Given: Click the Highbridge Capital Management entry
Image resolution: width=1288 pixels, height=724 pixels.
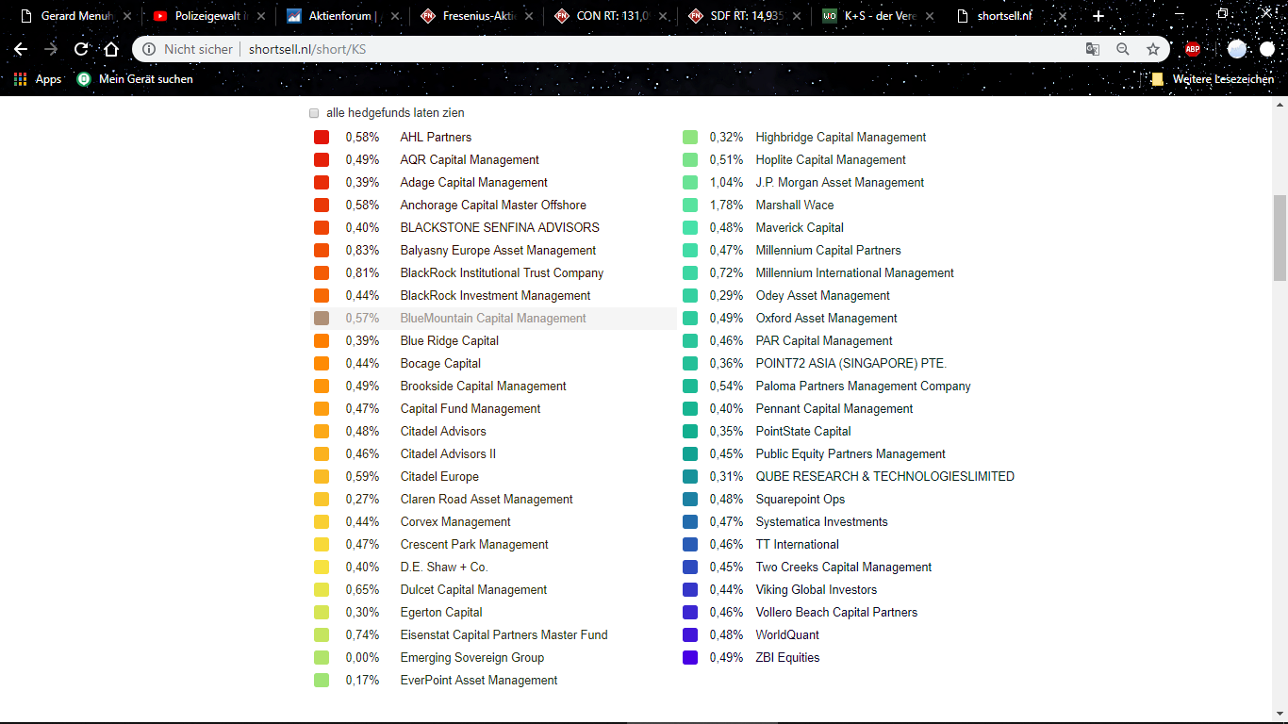Looking at the screenshot, I should coord(841,137).
